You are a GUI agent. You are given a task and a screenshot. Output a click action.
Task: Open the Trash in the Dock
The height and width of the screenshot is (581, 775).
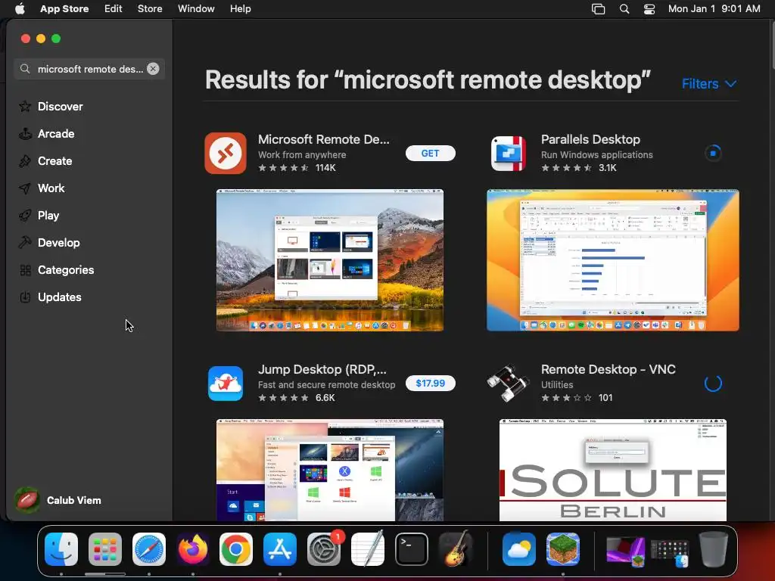[x=714, y=549]
